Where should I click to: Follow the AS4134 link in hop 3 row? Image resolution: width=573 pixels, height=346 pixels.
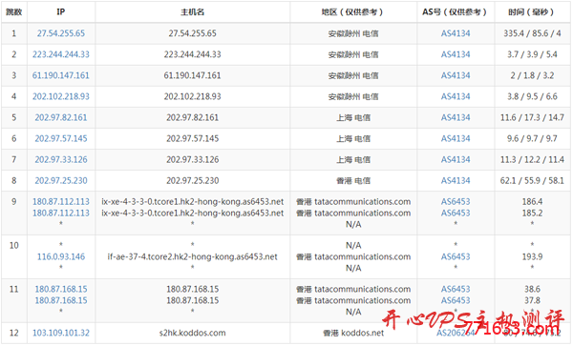pos(456,75)
